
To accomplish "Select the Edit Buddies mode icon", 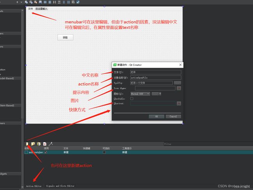I will [36, 2].
